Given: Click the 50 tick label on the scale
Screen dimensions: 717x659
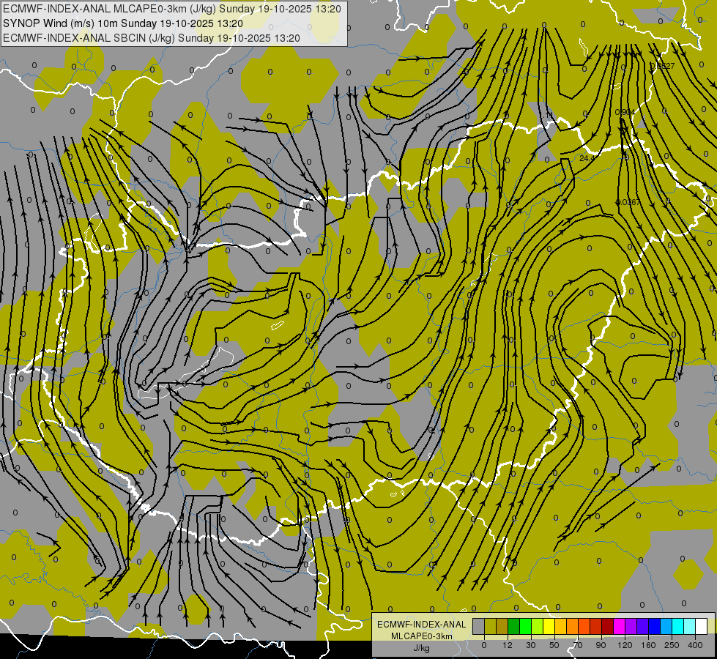Looking at the screenshot, I should tap(554, 645).
